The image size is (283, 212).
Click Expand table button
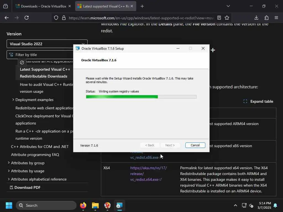point(258,102)
